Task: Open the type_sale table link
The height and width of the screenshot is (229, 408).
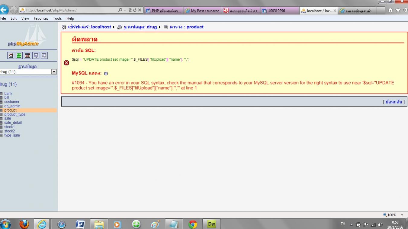Action: tap(12, 135)
